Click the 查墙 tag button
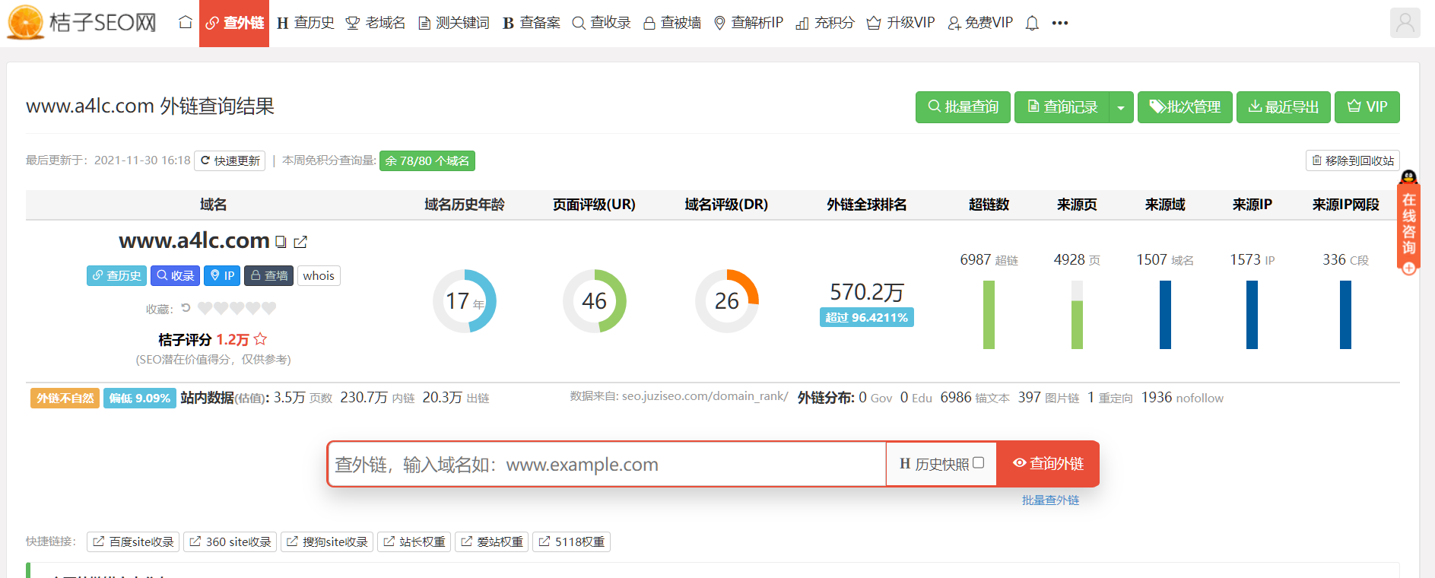 point(269,275)
